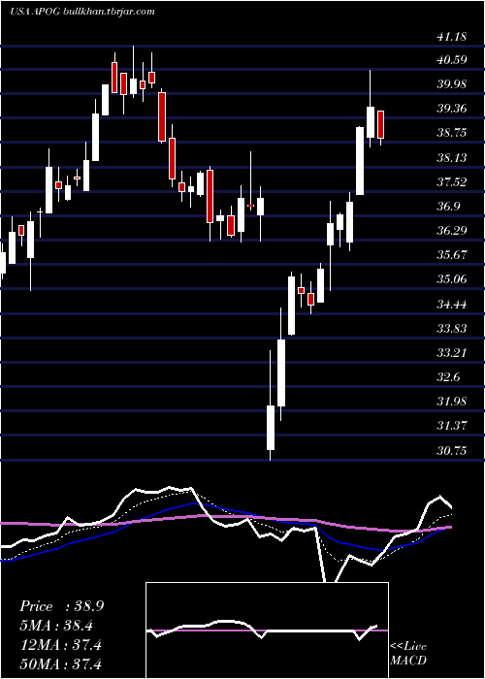Click the 39.98 price axis label
This screenshot has width=485, height=679.
coord(452,84)
